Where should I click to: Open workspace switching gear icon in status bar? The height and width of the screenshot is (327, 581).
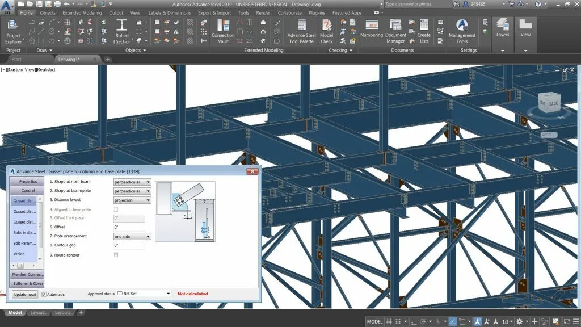click(520, 321)
